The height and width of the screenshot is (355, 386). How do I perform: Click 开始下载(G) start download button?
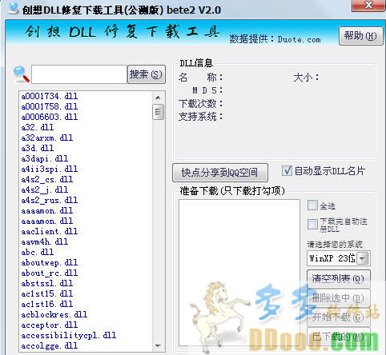[x=339, y=317]
